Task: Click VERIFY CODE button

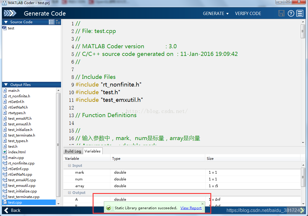Action: (248, 14)
